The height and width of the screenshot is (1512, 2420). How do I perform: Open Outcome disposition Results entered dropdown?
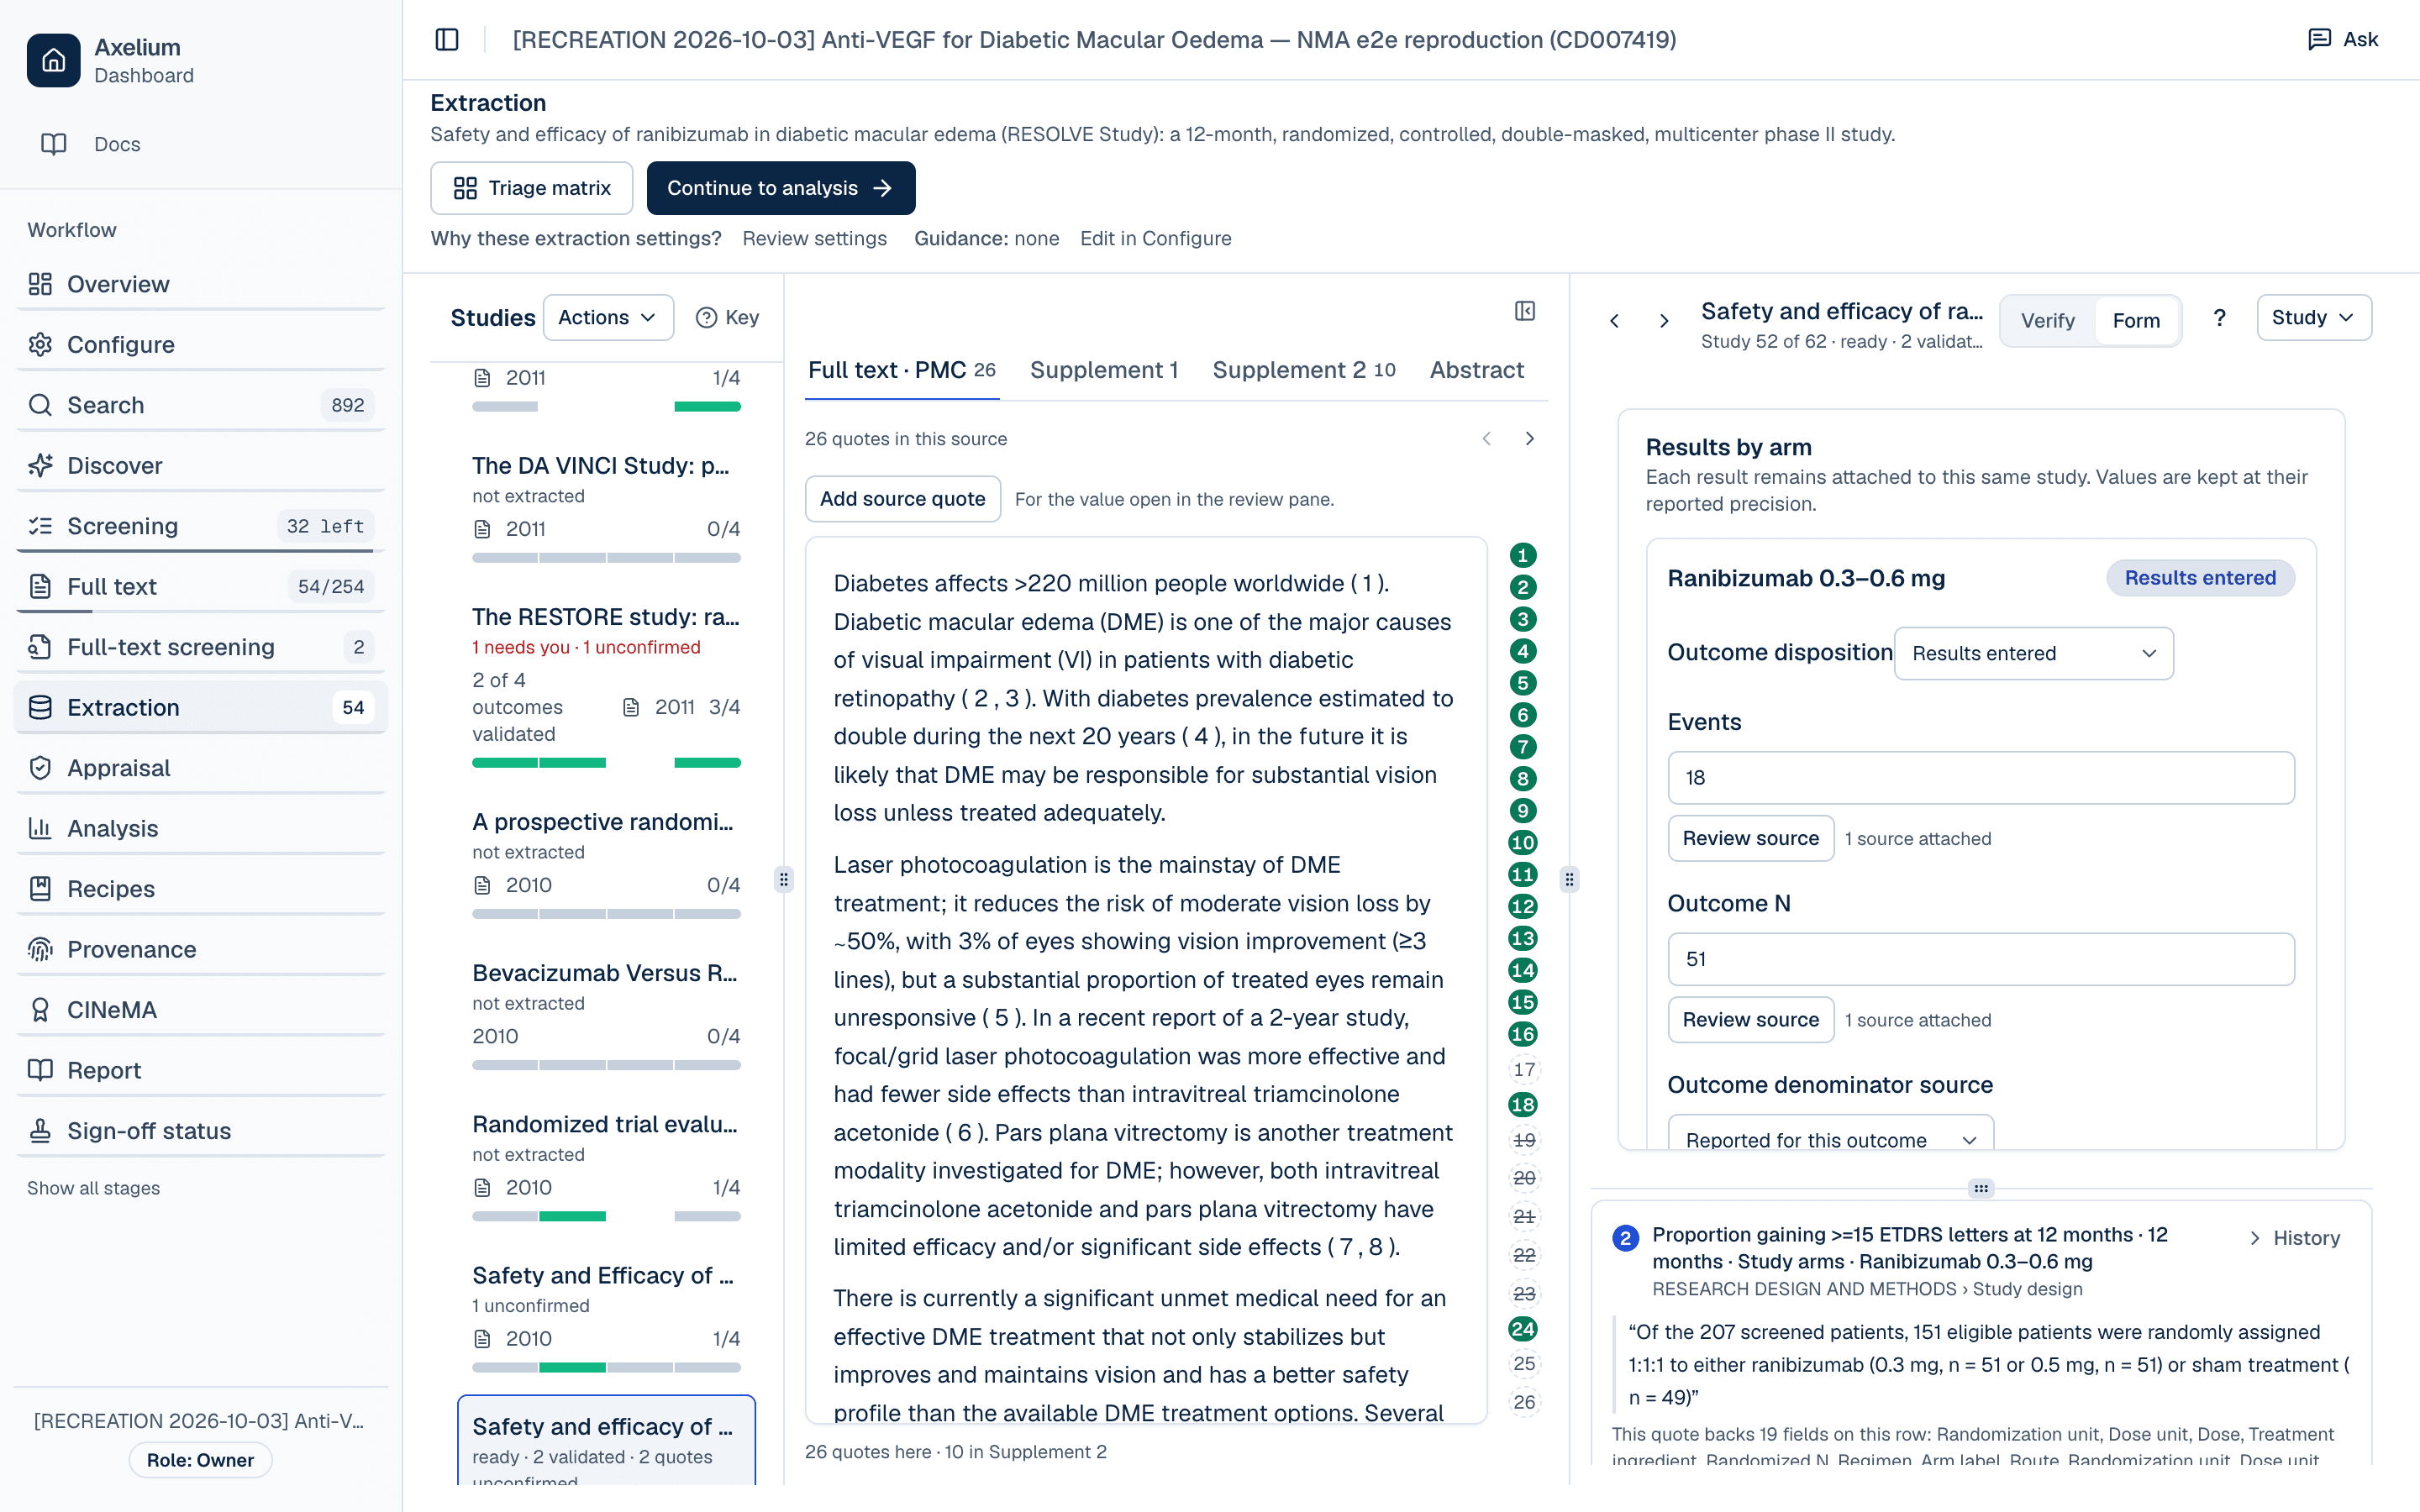click(2033, 653)
